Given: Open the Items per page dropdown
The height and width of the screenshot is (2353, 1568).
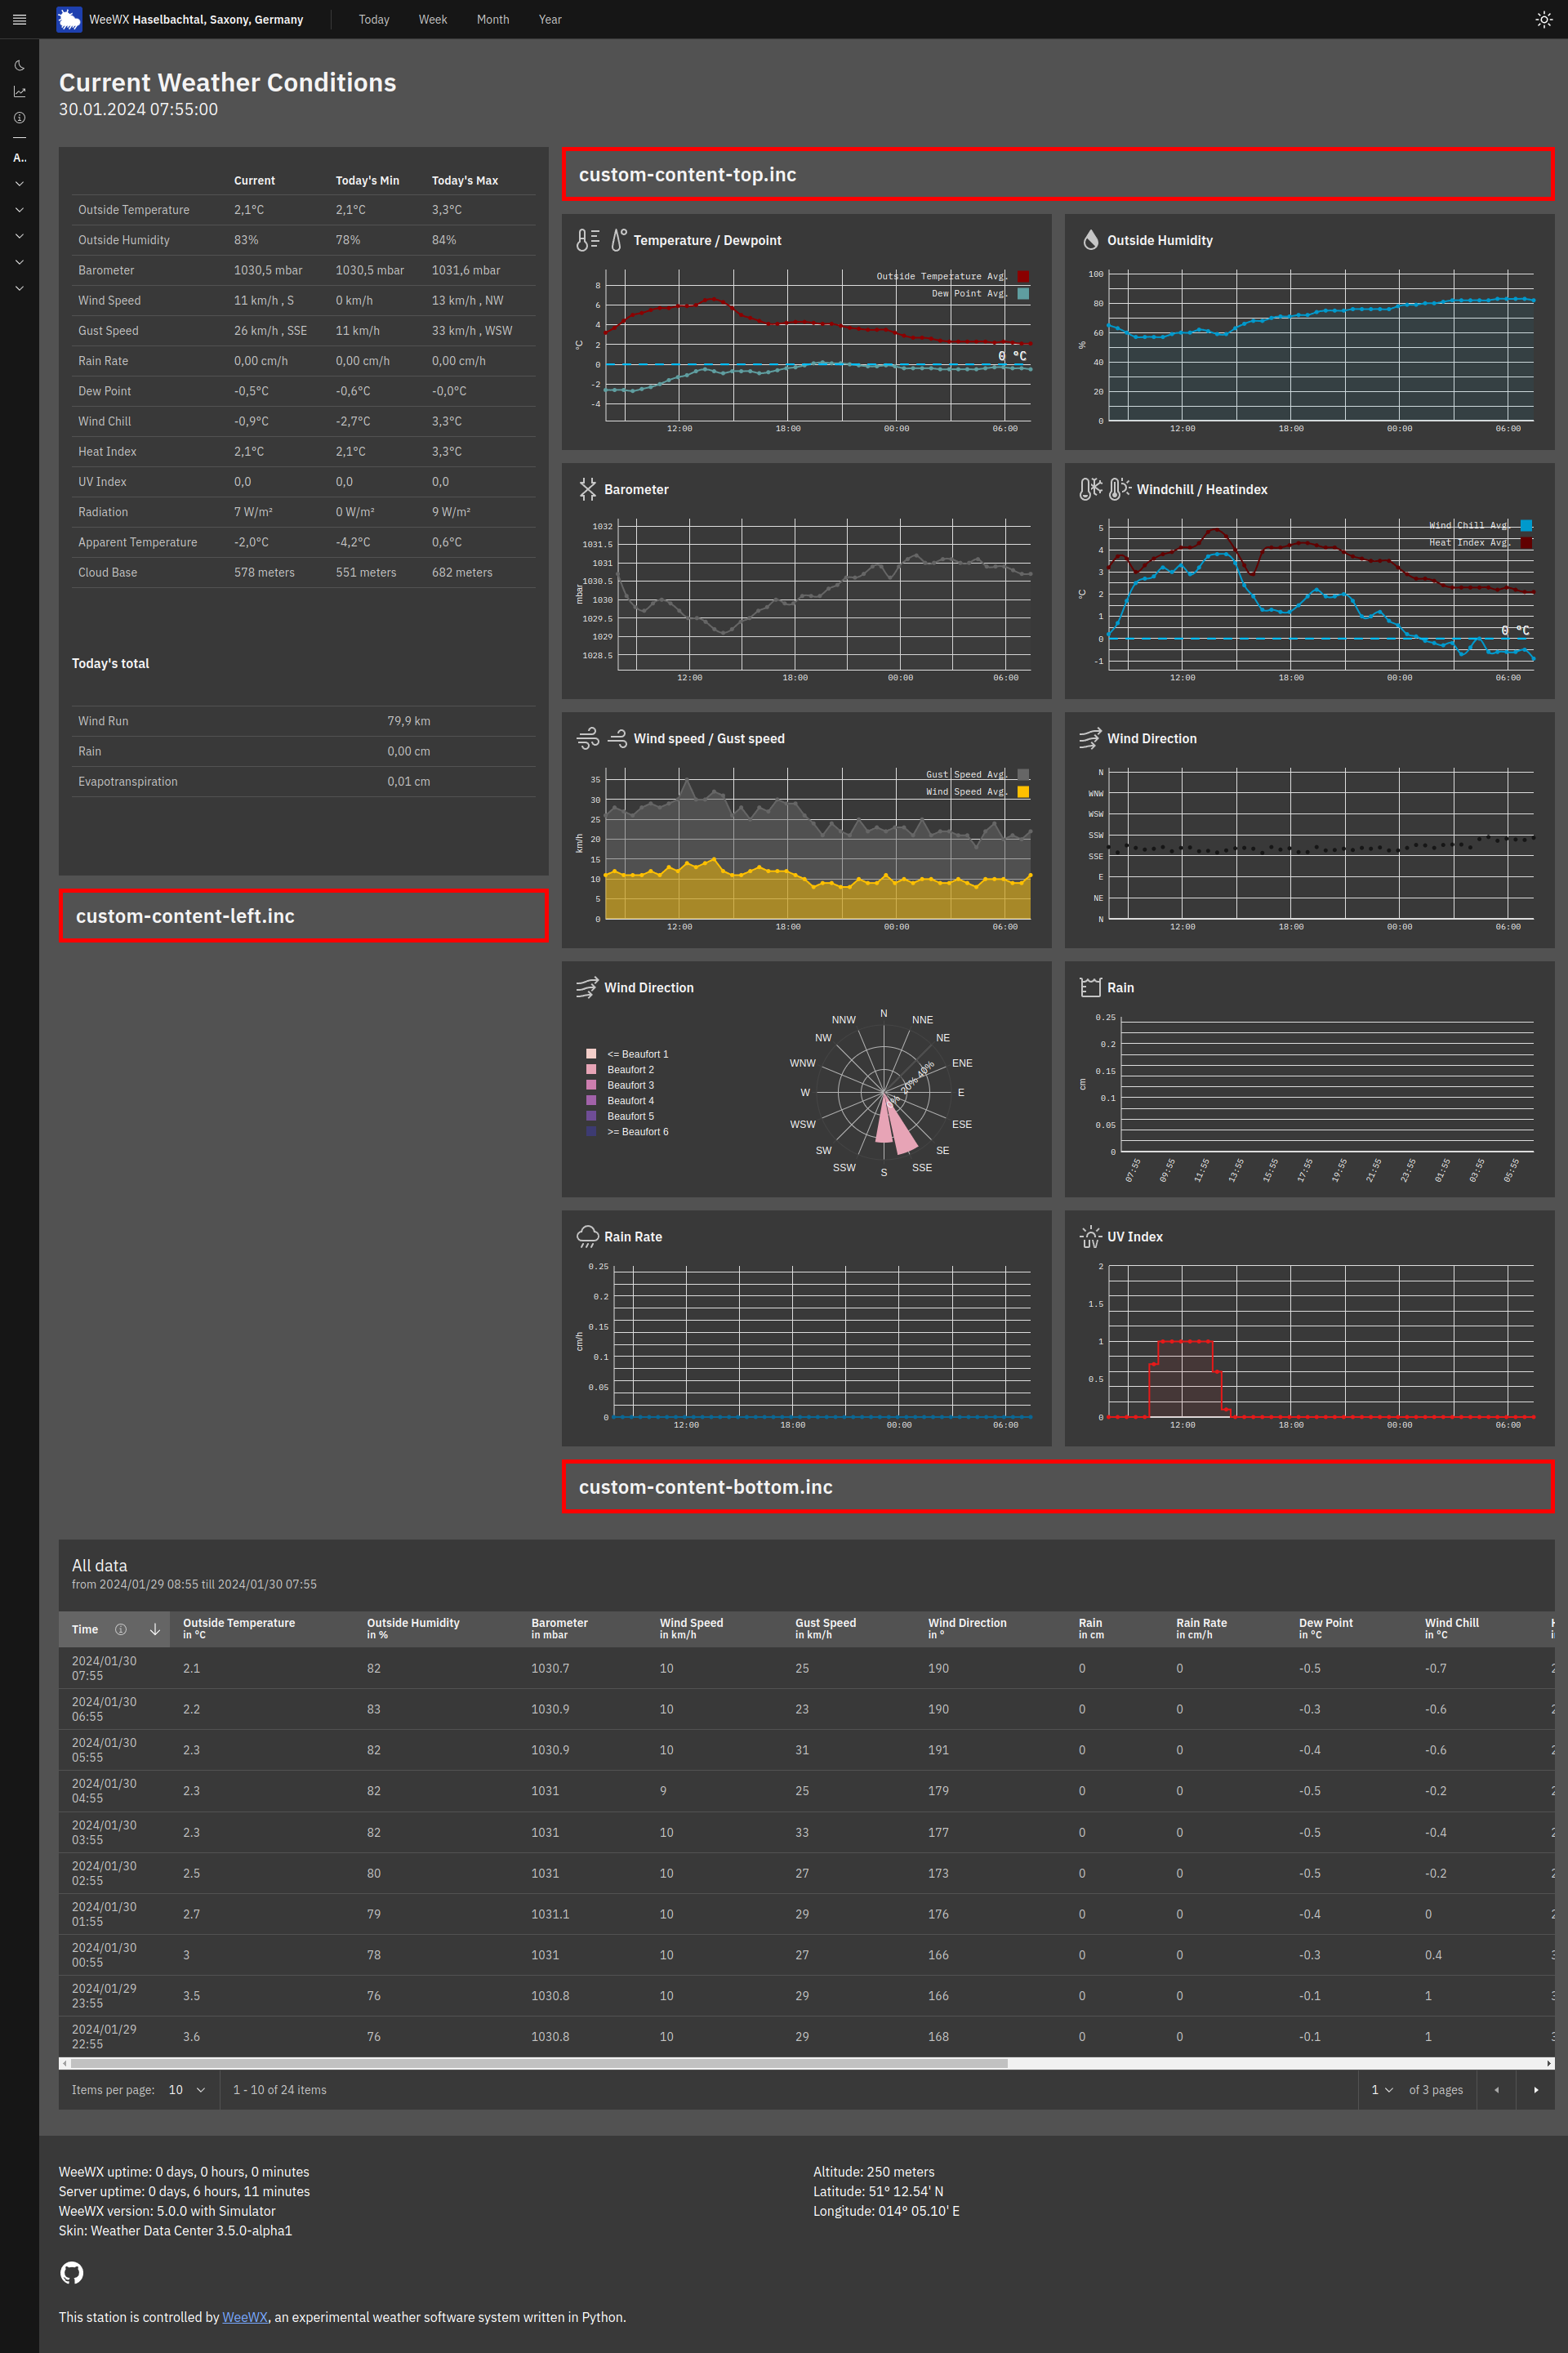Looking at the screenshot, I should coord(186,2089).
